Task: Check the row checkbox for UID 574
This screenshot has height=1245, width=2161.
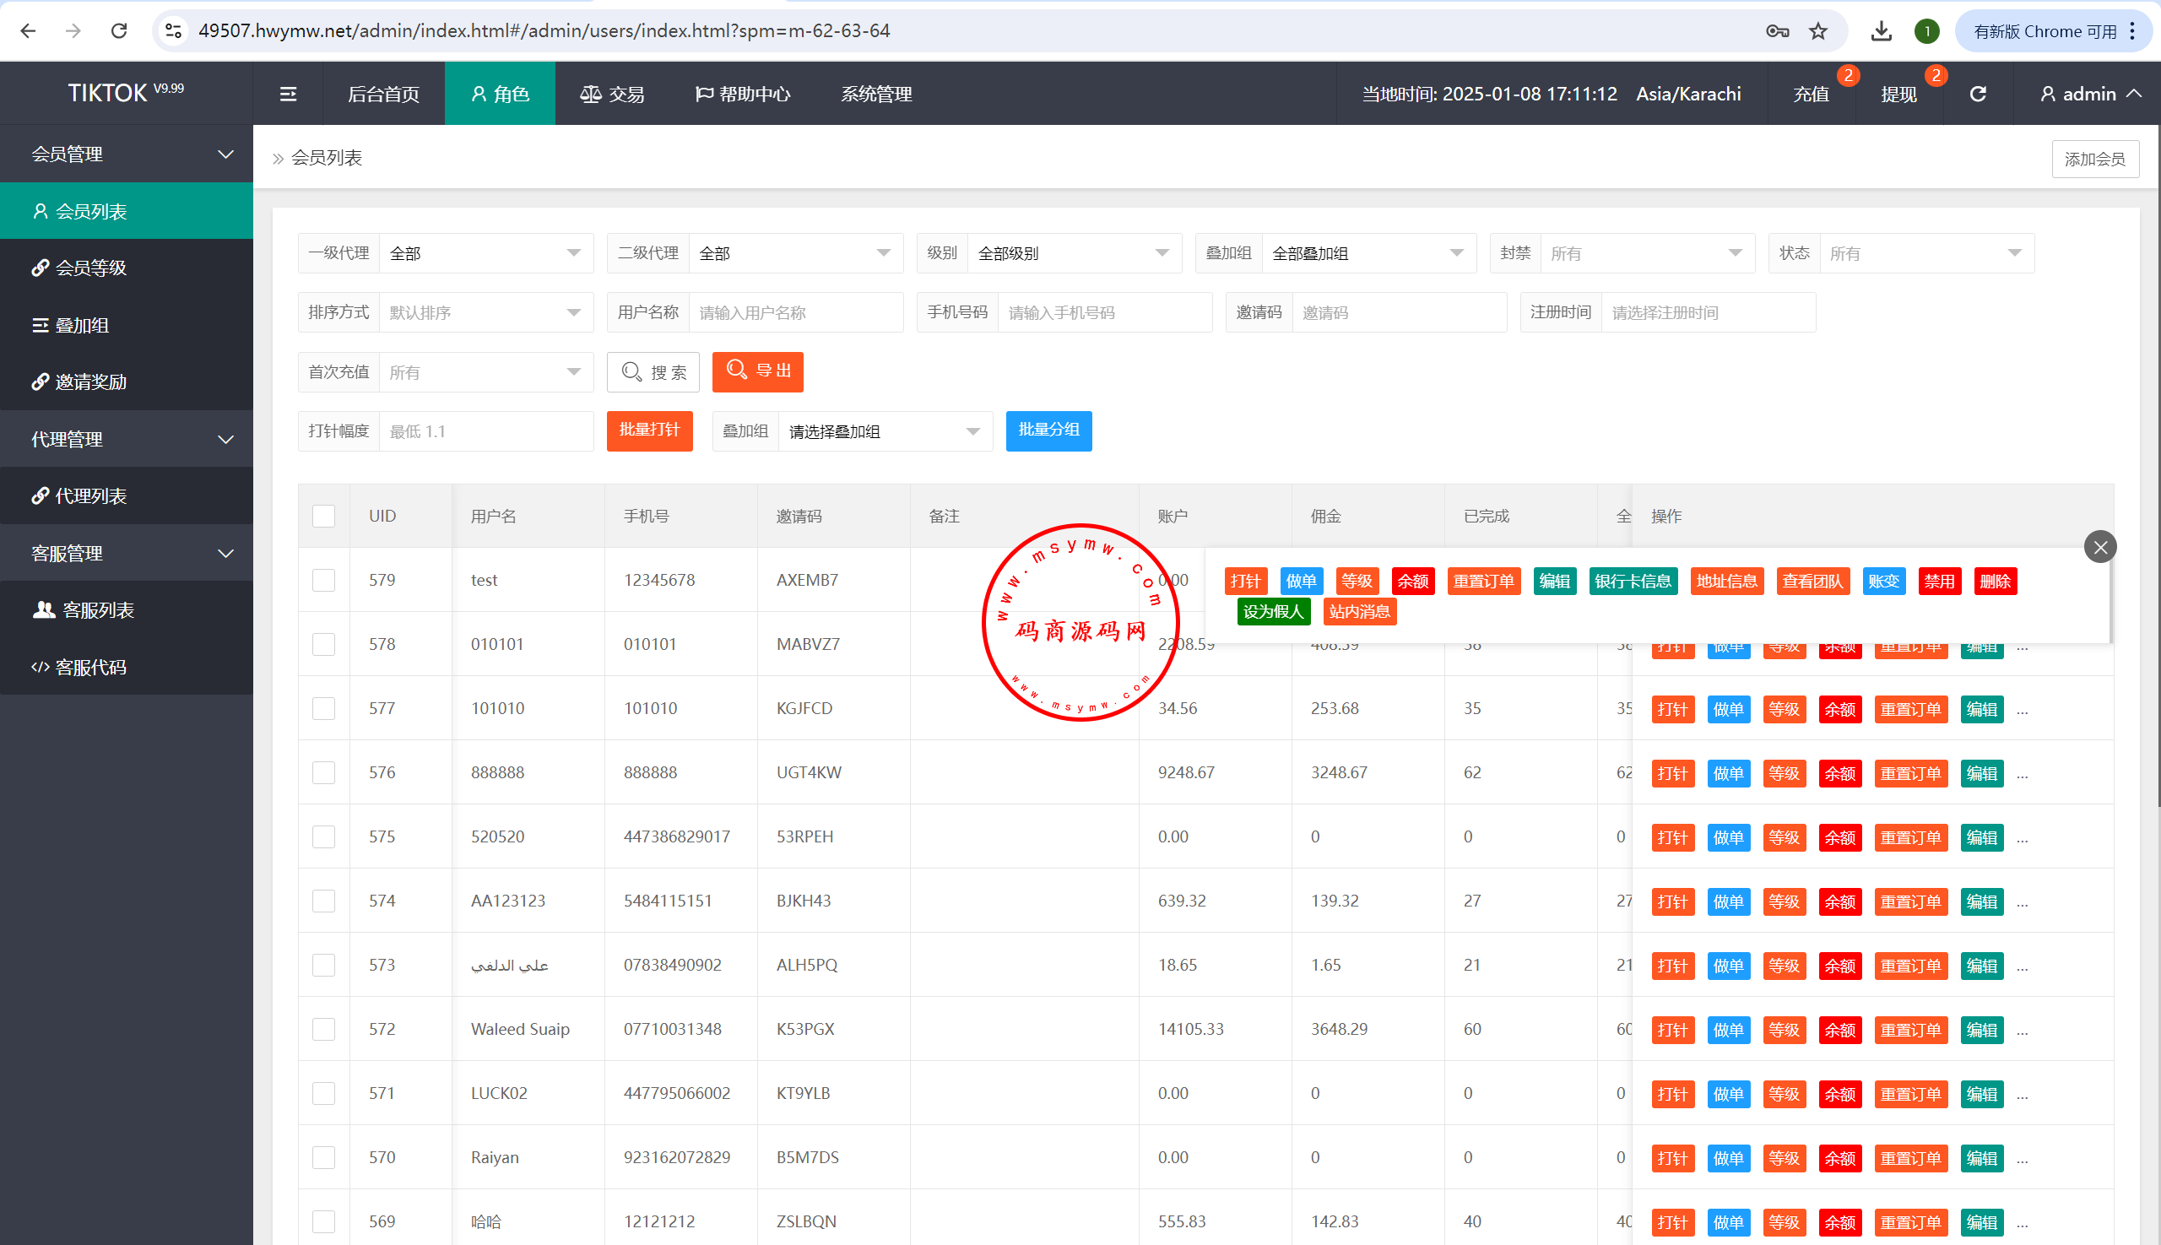Action: pyautogui.click(x=323, y=901)
